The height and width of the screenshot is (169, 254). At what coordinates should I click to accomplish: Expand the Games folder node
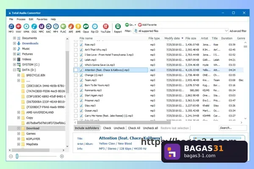pos(19,134)
